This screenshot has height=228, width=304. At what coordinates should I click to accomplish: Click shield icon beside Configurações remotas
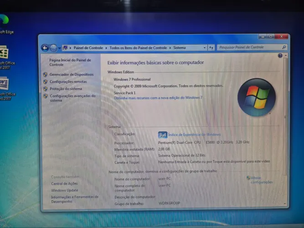coord(46,82)
